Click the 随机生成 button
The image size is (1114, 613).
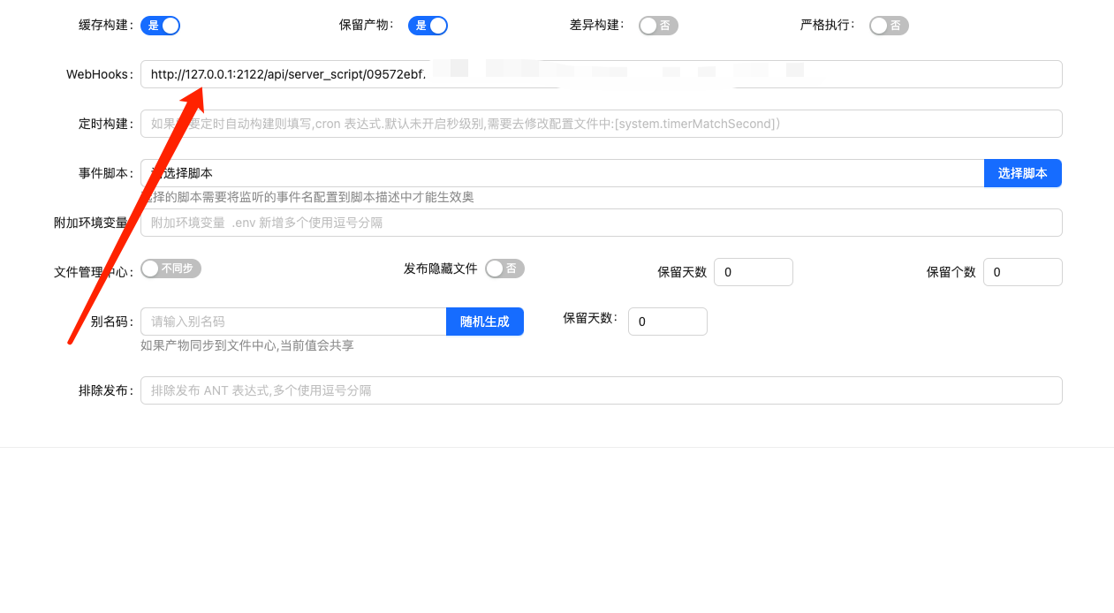tap(485, 322)
